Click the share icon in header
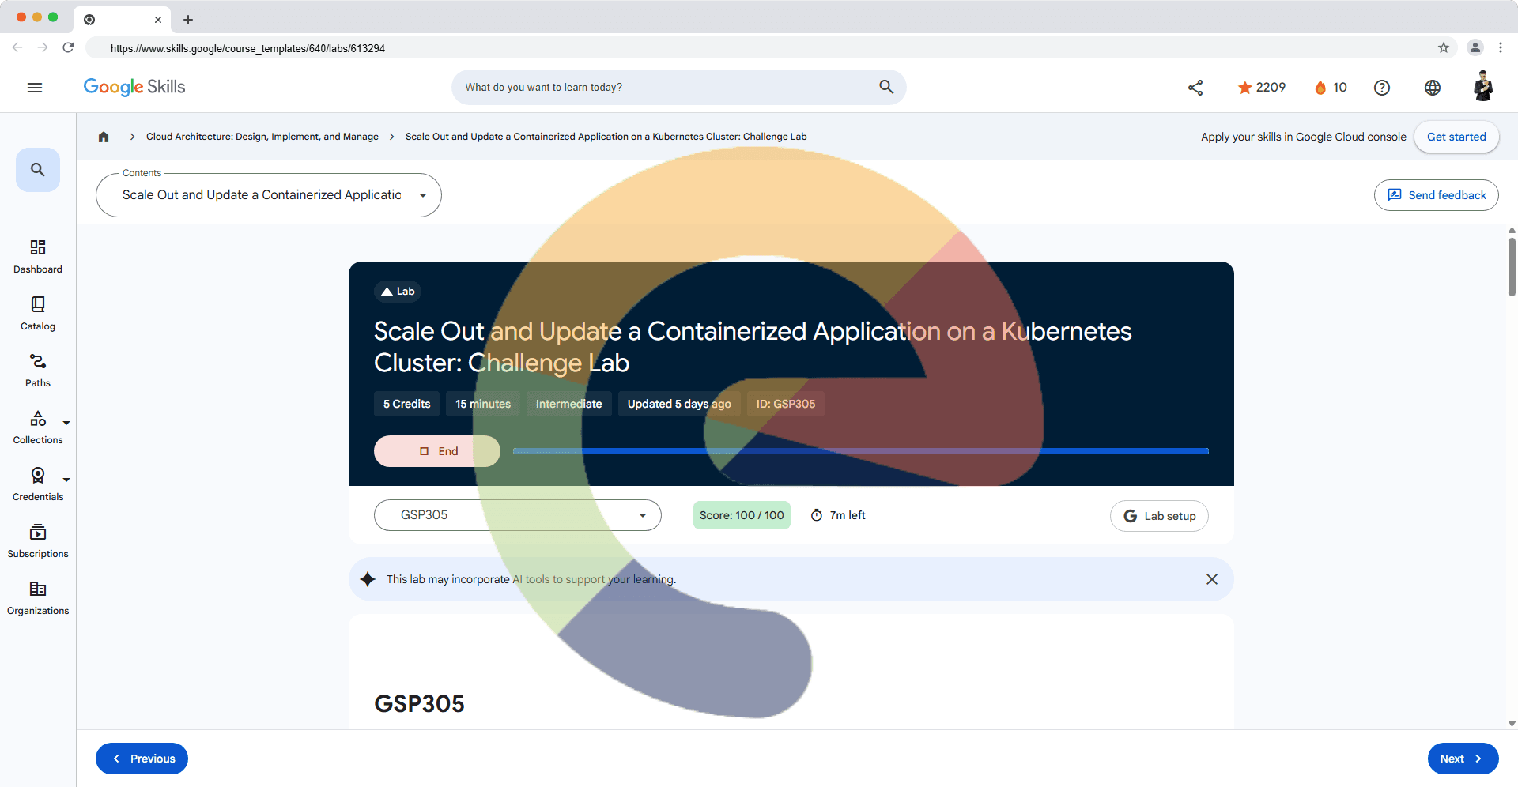Screen dimensions: 1518x787 (x=1195, y=88)
